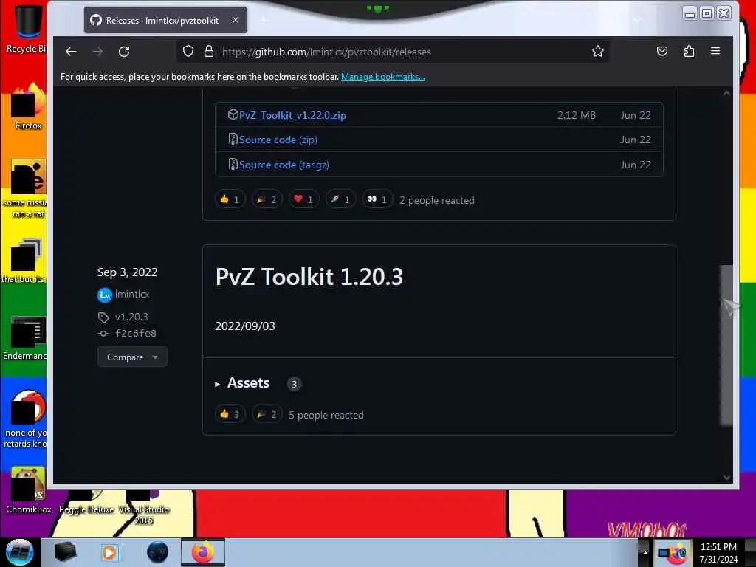
Task: Toggle the eyes reaction showing 1
Action: pos(377,199)
